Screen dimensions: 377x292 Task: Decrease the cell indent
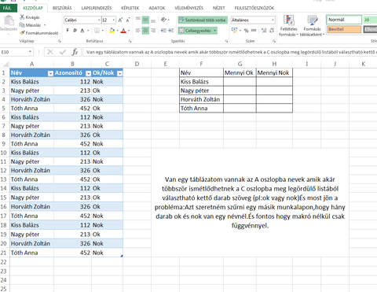(163, 31)
